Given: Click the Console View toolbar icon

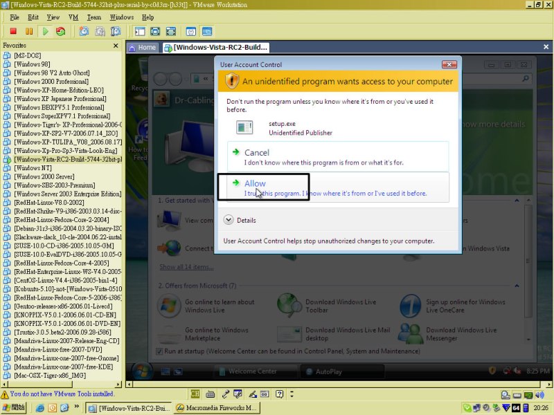Looking at the screenshot, I should click(207, 31).
